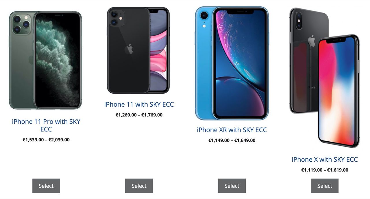Click the €1,119.00 – €1,619.00 price range
Image resolution: width=370 pixels, height=199 pixels.
coord(325,170)
